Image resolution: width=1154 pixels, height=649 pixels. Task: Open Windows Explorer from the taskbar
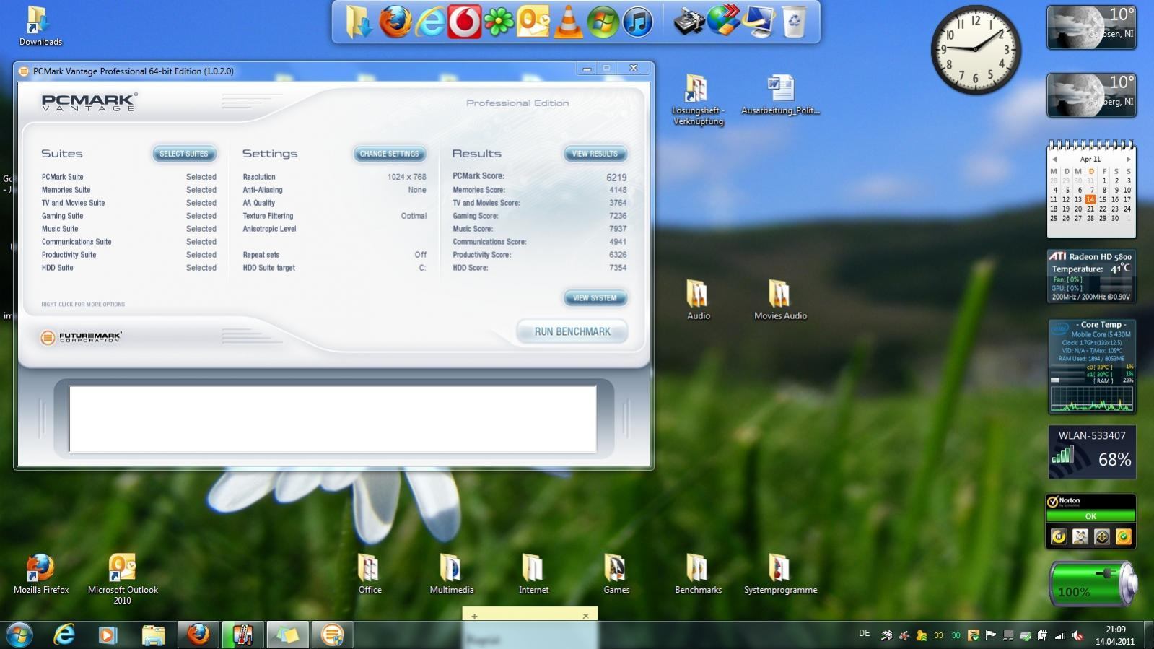[x=153, y=635]
